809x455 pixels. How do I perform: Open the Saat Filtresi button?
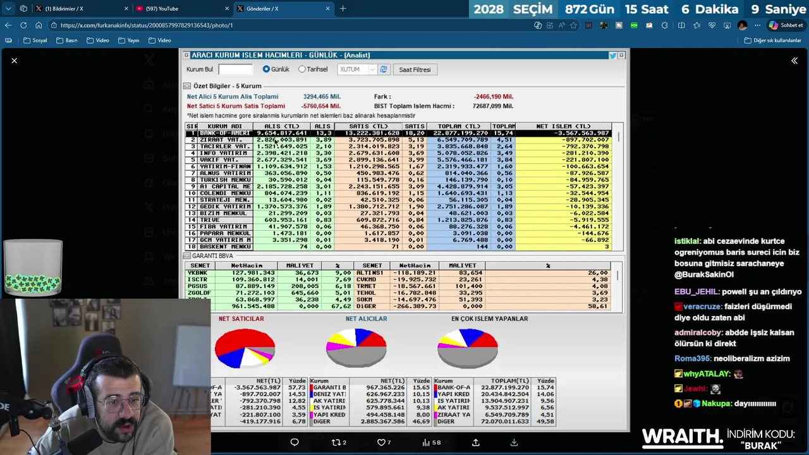[415, 70]
